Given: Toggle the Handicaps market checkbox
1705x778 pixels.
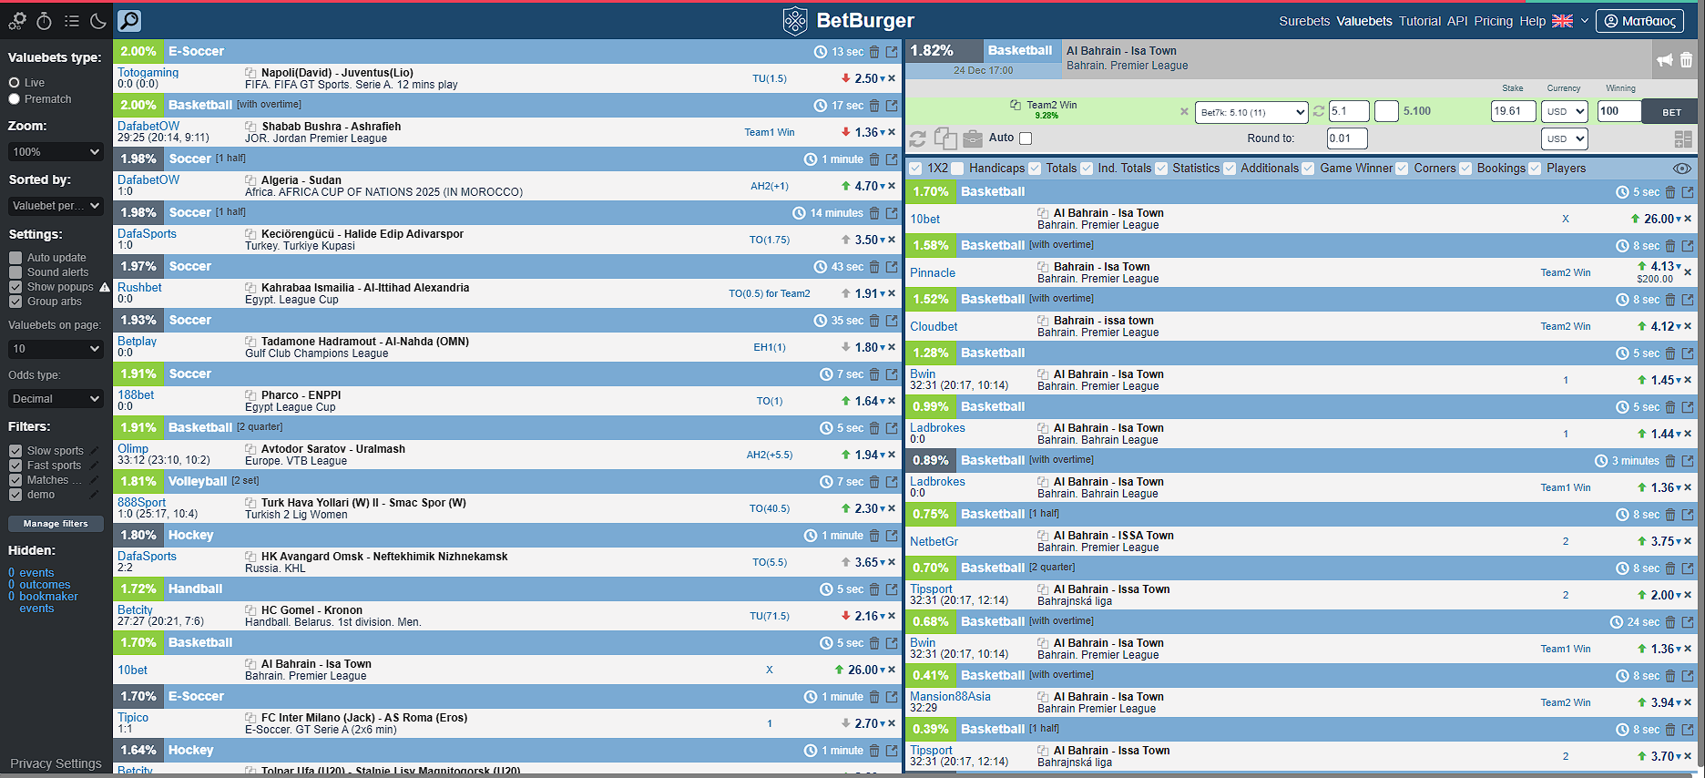Looking at the screenshot, I should tap(957, 169).
